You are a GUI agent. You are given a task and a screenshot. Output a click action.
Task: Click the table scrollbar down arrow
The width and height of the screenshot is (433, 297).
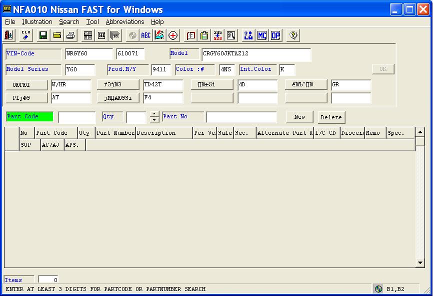420,263
